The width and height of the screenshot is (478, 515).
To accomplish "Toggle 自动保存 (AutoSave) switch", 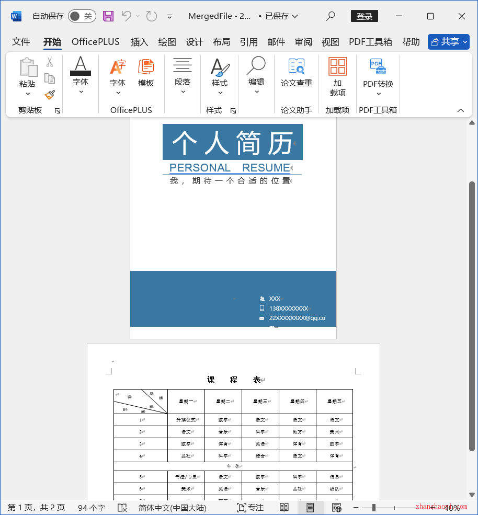I will [x=82, y=16].
